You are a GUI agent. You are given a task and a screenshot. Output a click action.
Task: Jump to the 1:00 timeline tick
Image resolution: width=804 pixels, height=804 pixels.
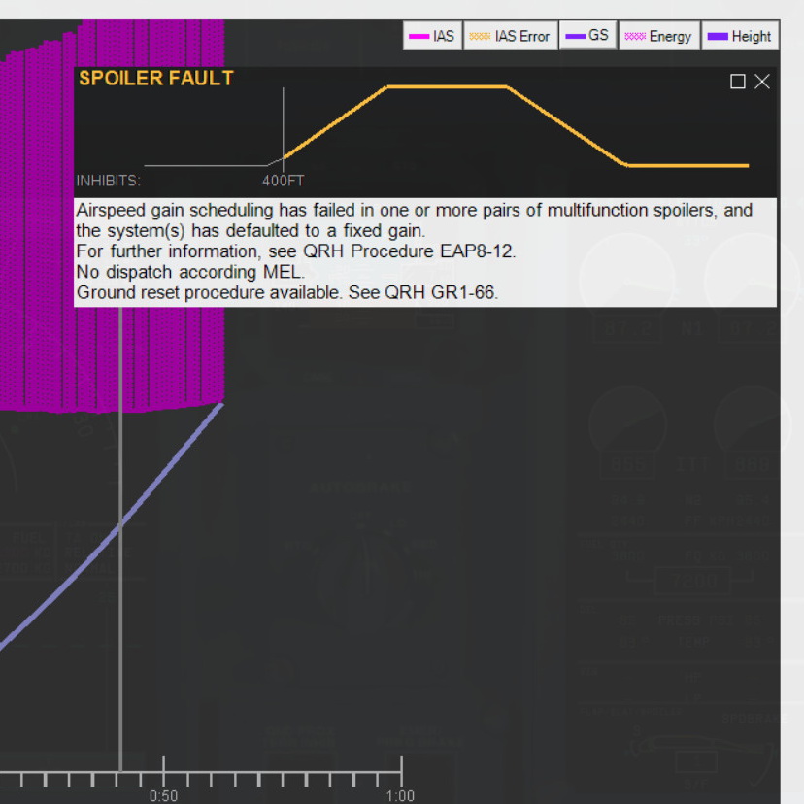(400, 795)
